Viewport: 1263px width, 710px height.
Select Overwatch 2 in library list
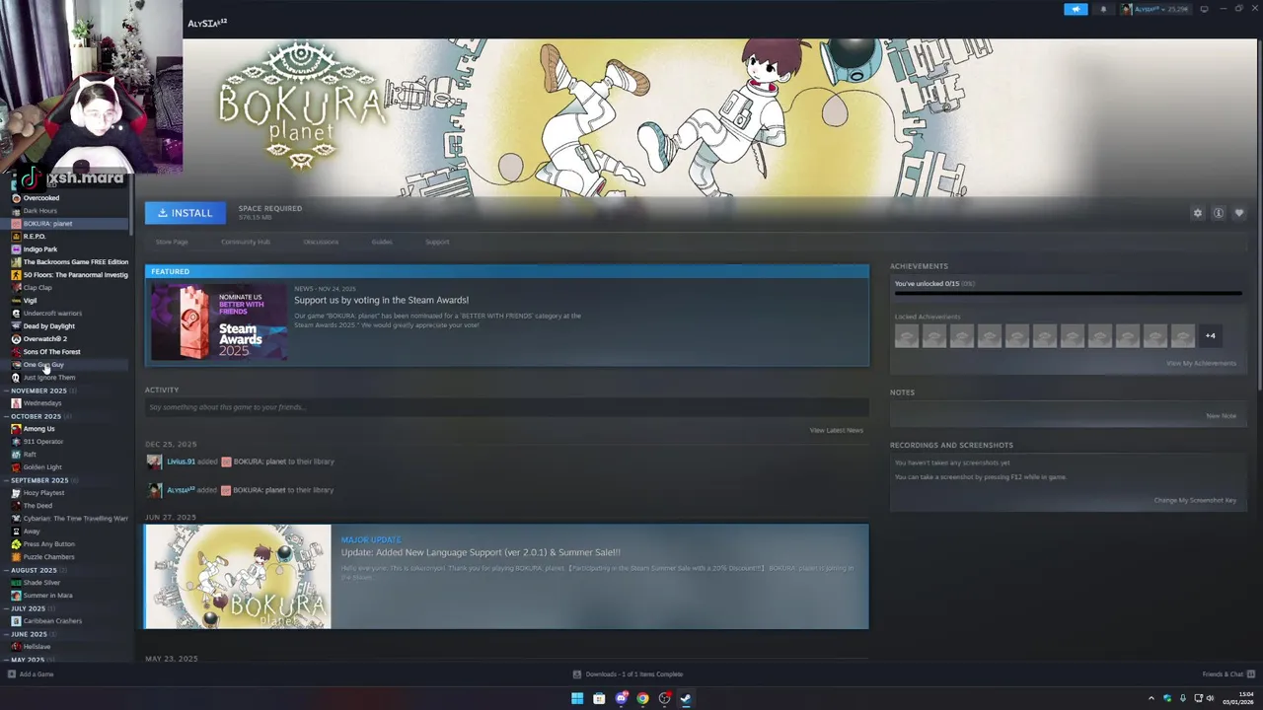[x=45, y=339]
